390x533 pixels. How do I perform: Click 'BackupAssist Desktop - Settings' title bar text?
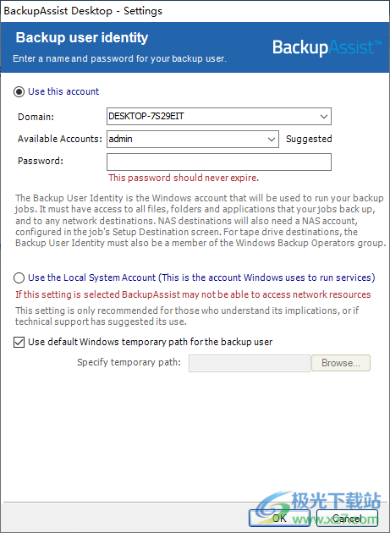tap(83, 11)
